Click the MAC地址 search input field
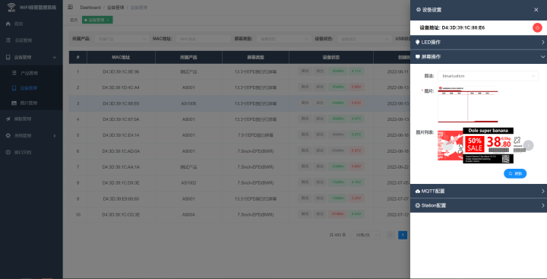 click(204, 39)
